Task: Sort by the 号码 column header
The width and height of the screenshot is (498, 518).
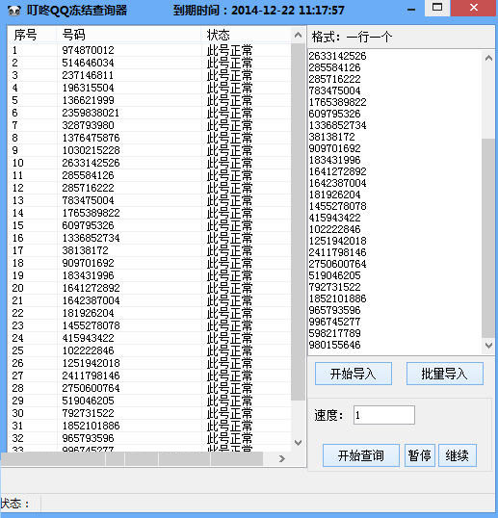Action: click(x=74, y=35)
